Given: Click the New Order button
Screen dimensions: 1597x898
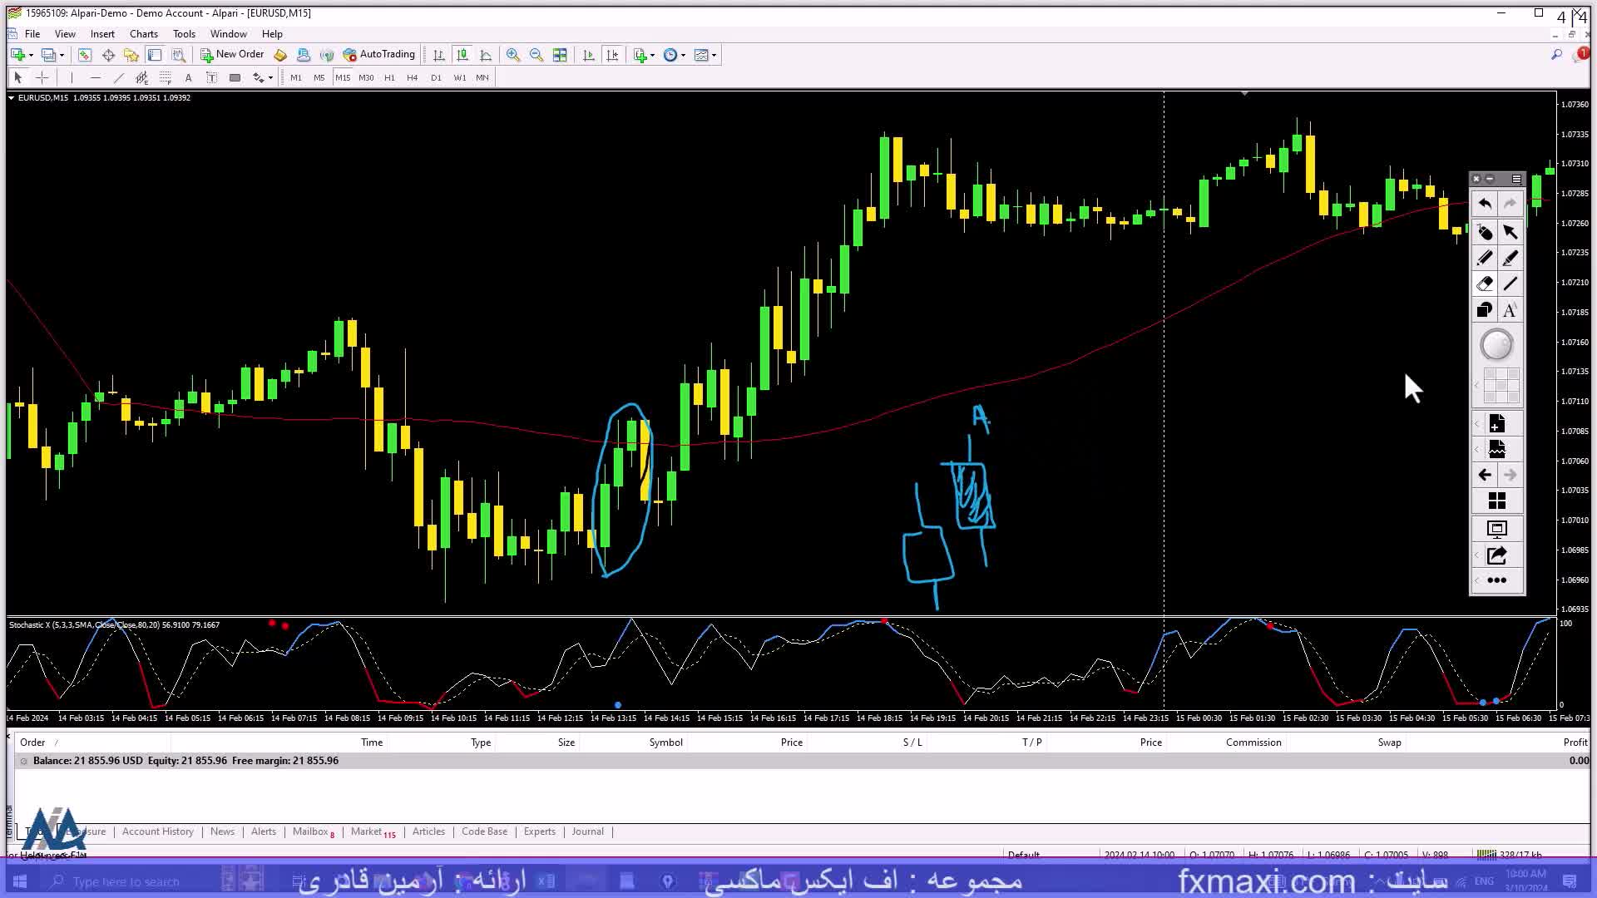Looking at the screenshot, I should [x=232, y=55].
